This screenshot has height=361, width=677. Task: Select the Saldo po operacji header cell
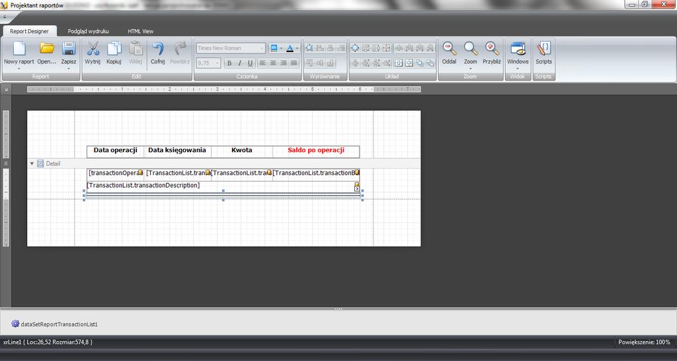point(316,151)
